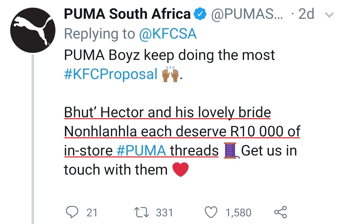Open the PUMA South Africa display name
The height and width of the screenshot is (224, 344).
click(127, 14)
